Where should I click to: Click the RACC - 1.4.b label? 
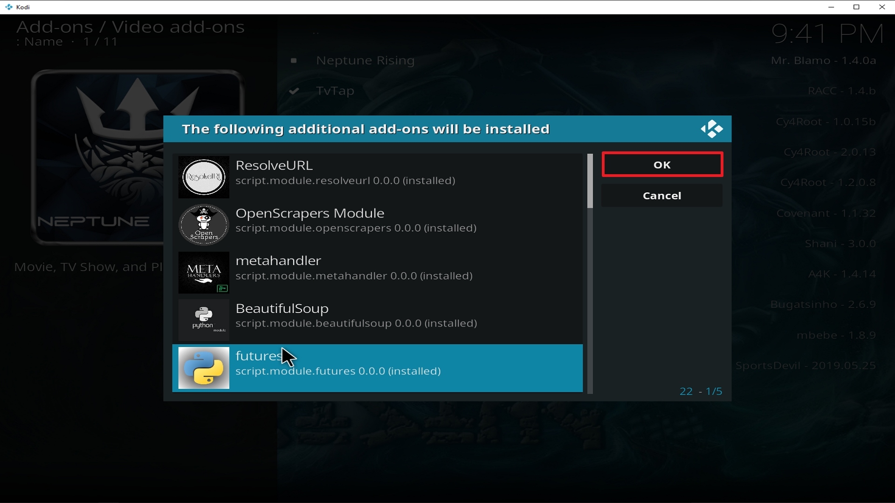(841, 91)
